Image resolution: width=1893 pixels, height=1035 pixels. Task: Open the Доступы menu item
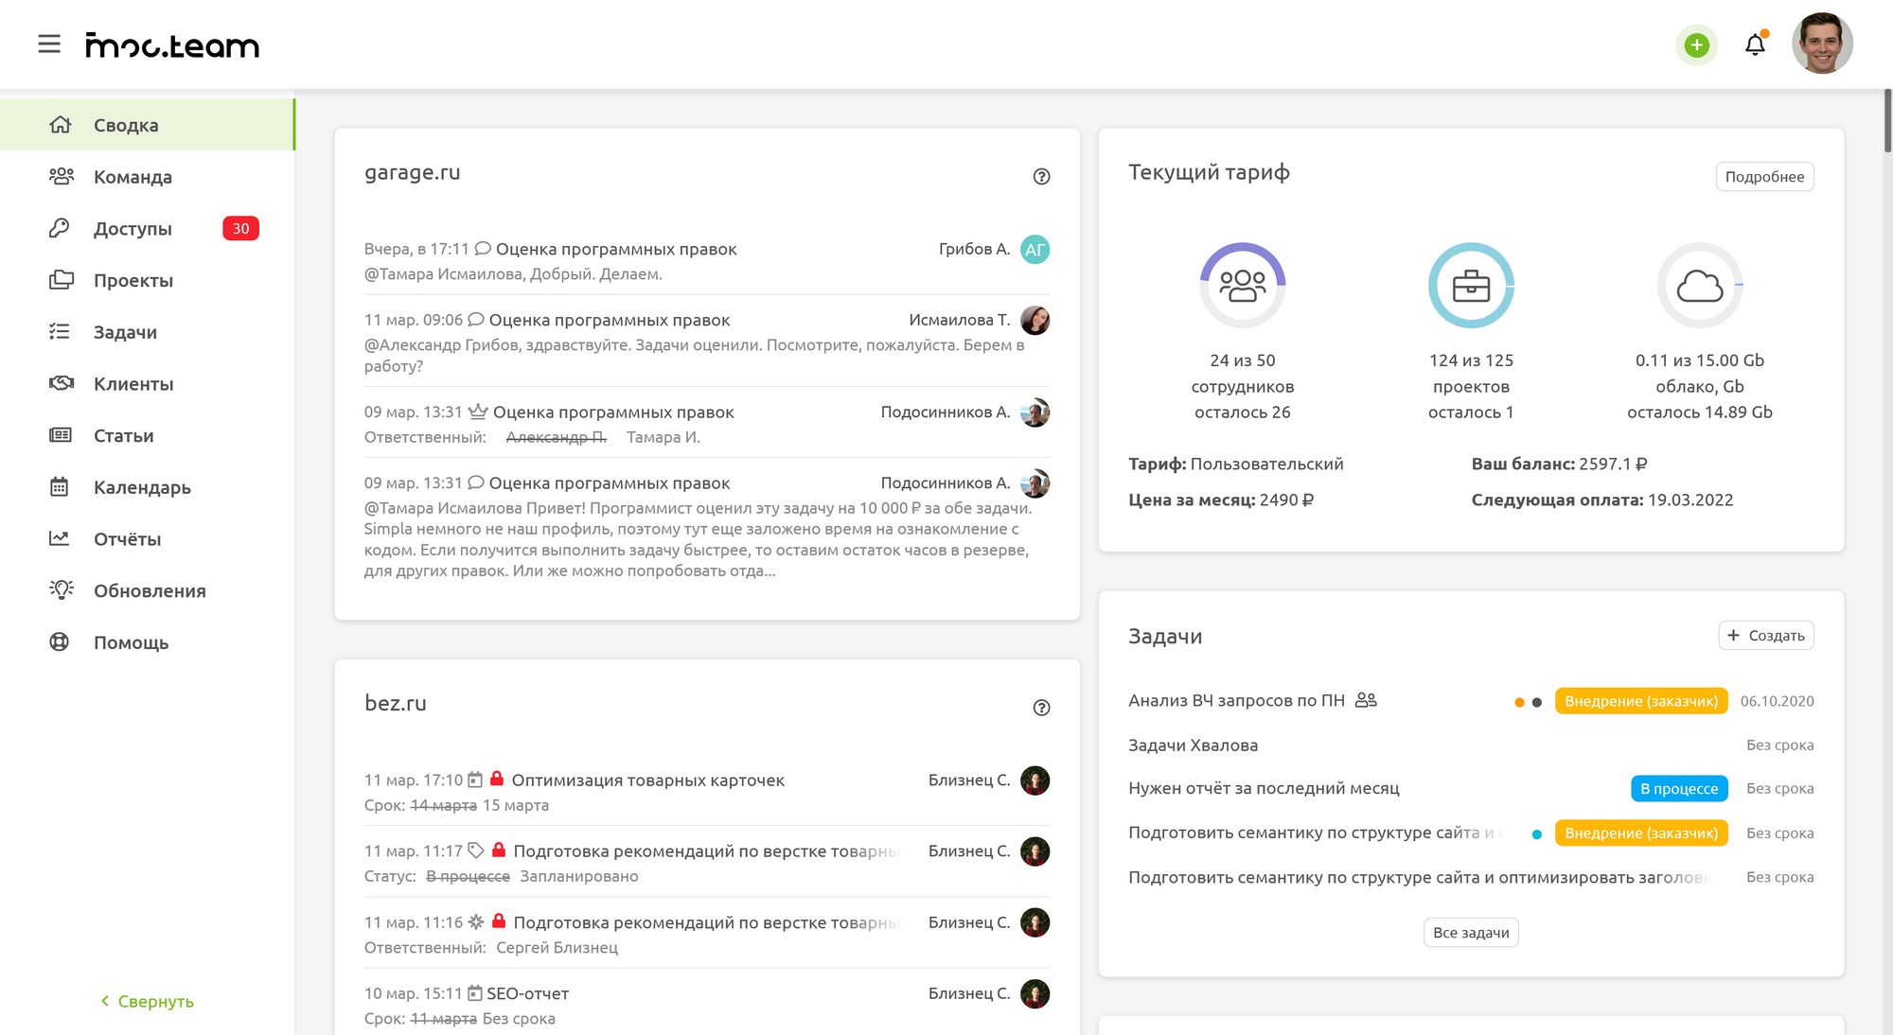(x=133, y=229)
